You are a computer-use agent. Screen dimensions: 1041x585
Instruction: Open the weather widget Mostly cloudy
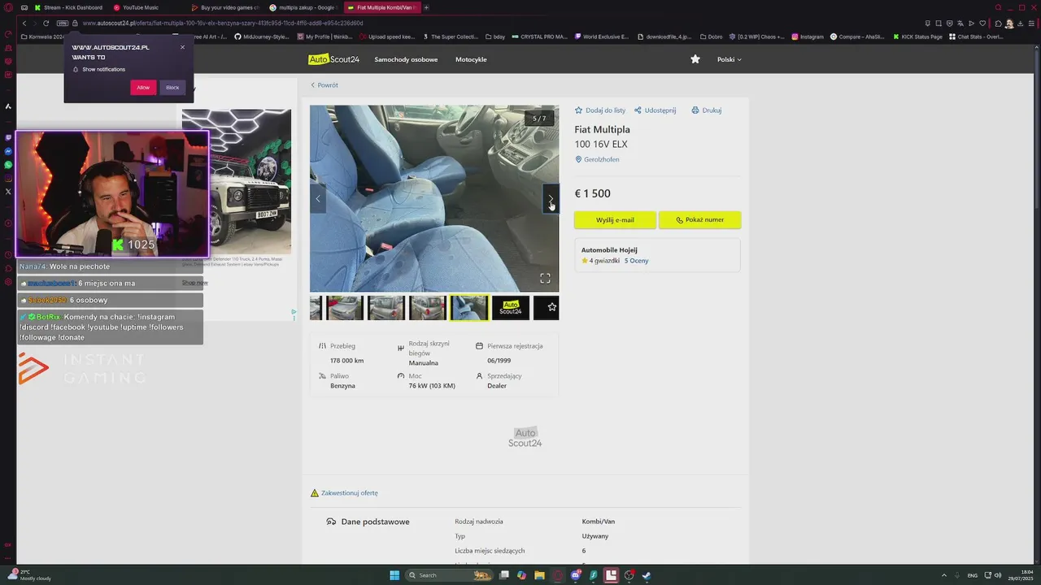point(28,575)
